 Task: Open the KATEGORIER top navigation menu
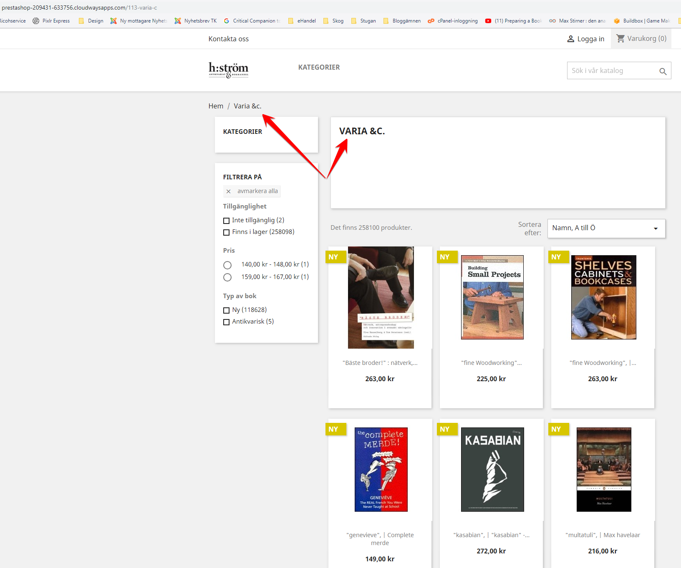click(x=319, y=68)
